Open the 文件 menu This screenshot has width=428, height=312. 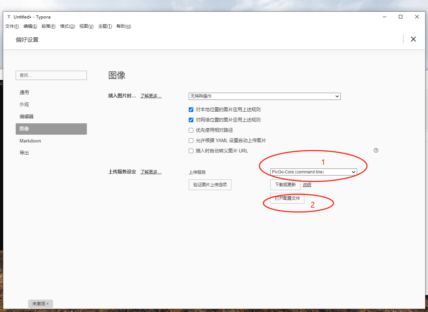point(12,26)
